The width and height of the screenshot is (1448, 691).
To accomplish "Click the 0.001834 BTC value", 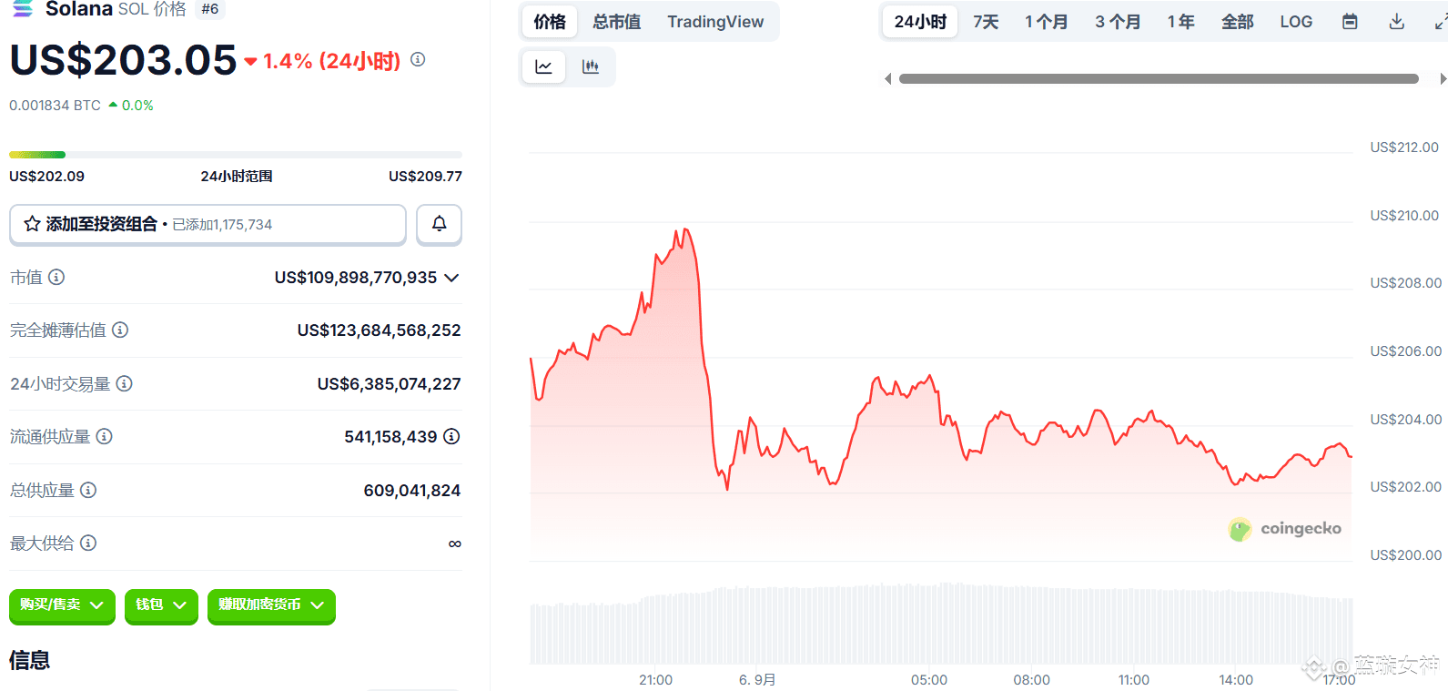I will point(55,106).
